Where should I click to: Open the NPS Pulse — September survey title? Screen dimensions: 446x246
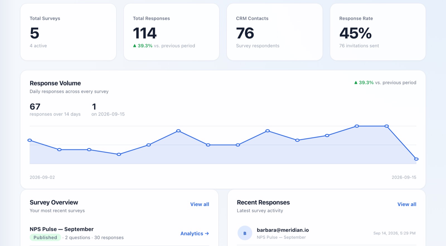click(x=62, y=229)
